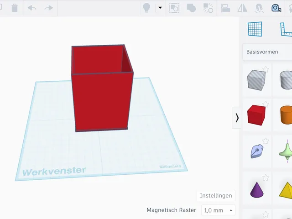Favorite the purple cone with star
The height and width of the screenshot is (219, 292).
(x=266, y=177)
